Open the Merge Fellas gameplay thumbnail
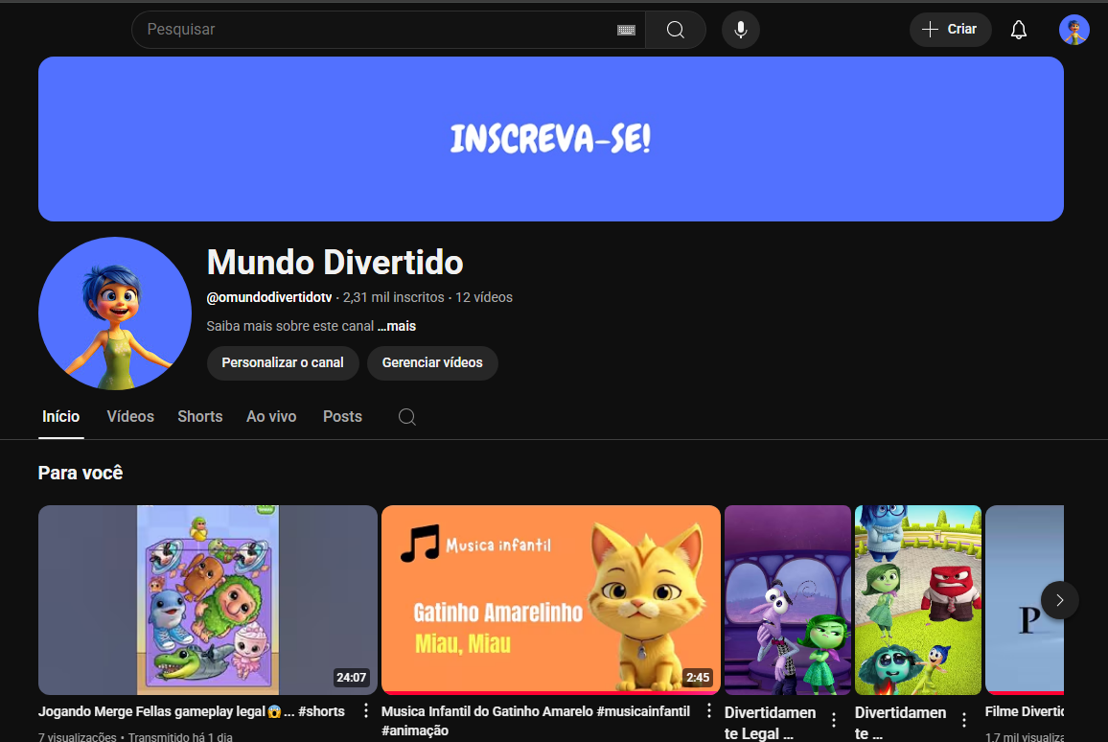This screenshot has width=1108, height=742. click(208, 600)
